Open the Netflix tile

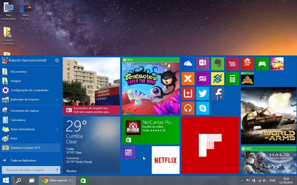click(166, 160)
